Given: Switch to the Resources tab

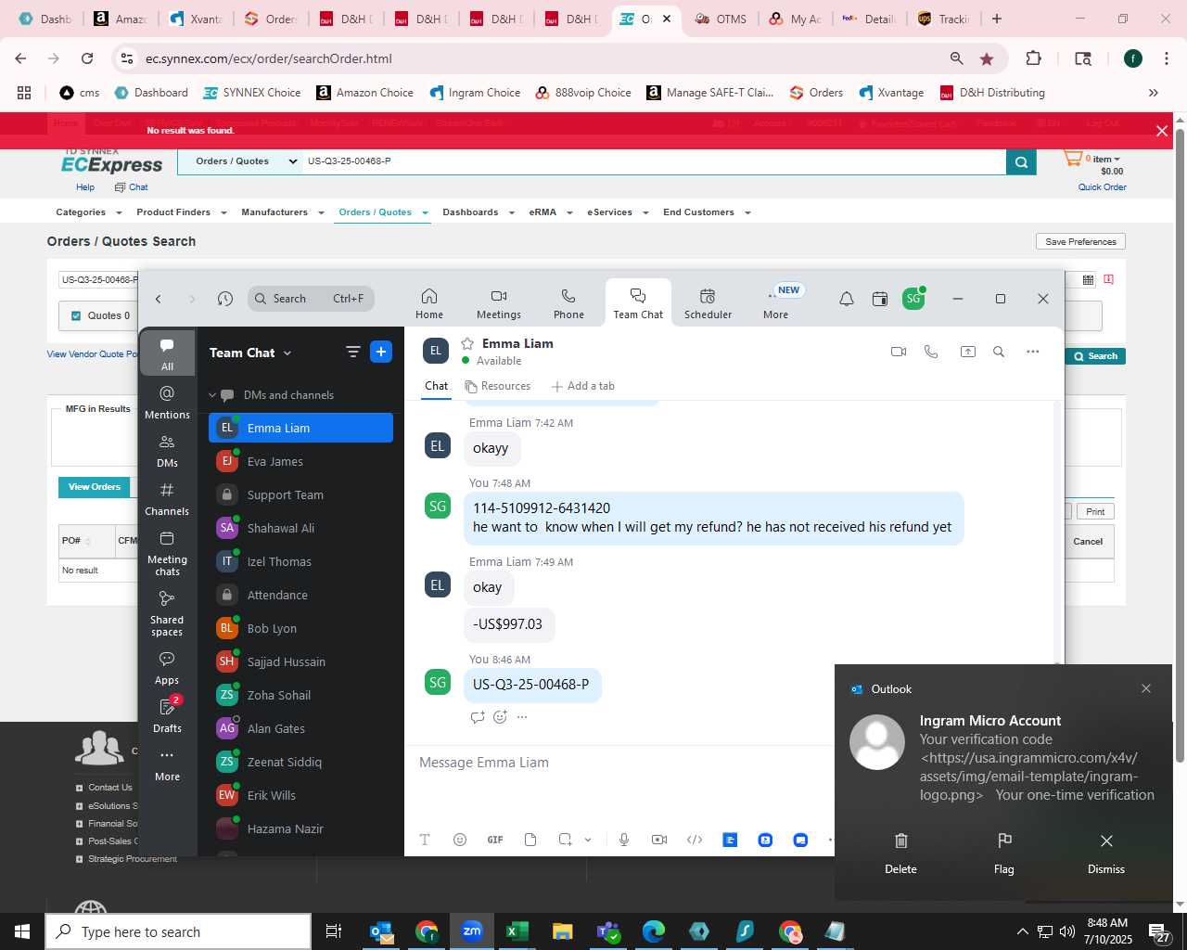Looking at the screenshot, I should click(x=498, y=386).
